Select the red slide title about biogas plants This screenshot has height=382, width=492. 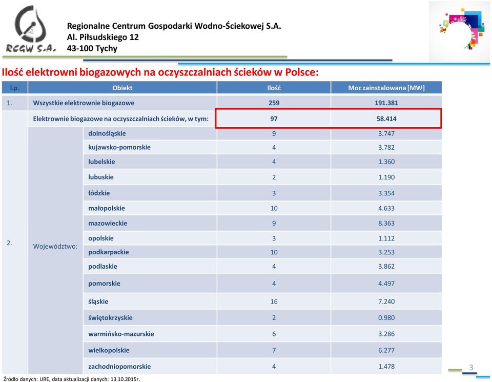160,72
